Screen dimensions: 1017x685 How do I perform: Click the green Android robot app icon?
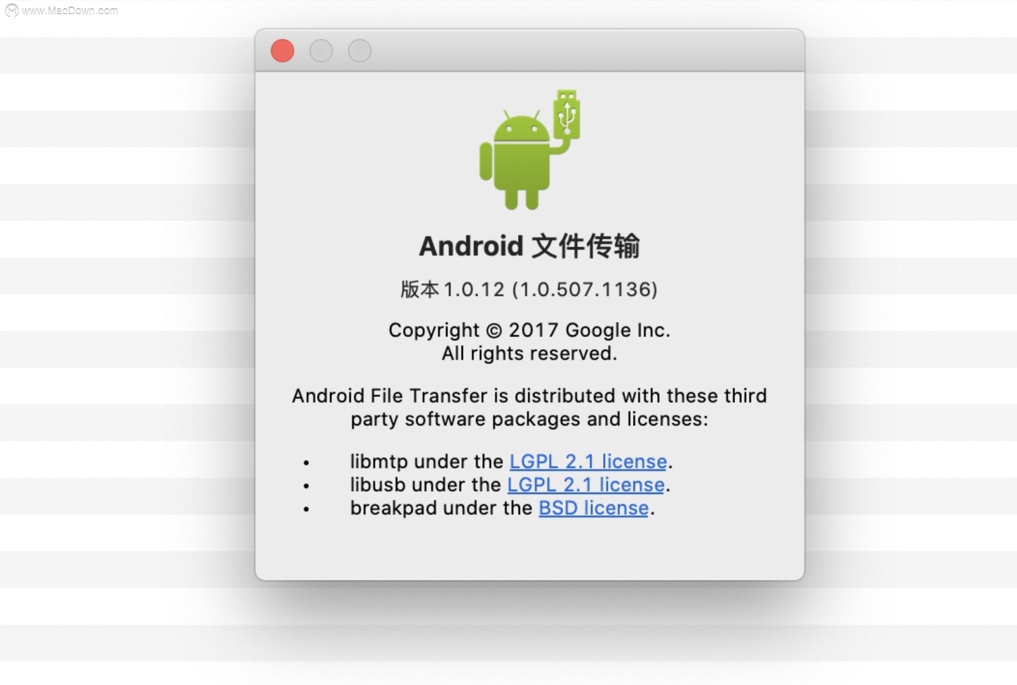[529, 150]
